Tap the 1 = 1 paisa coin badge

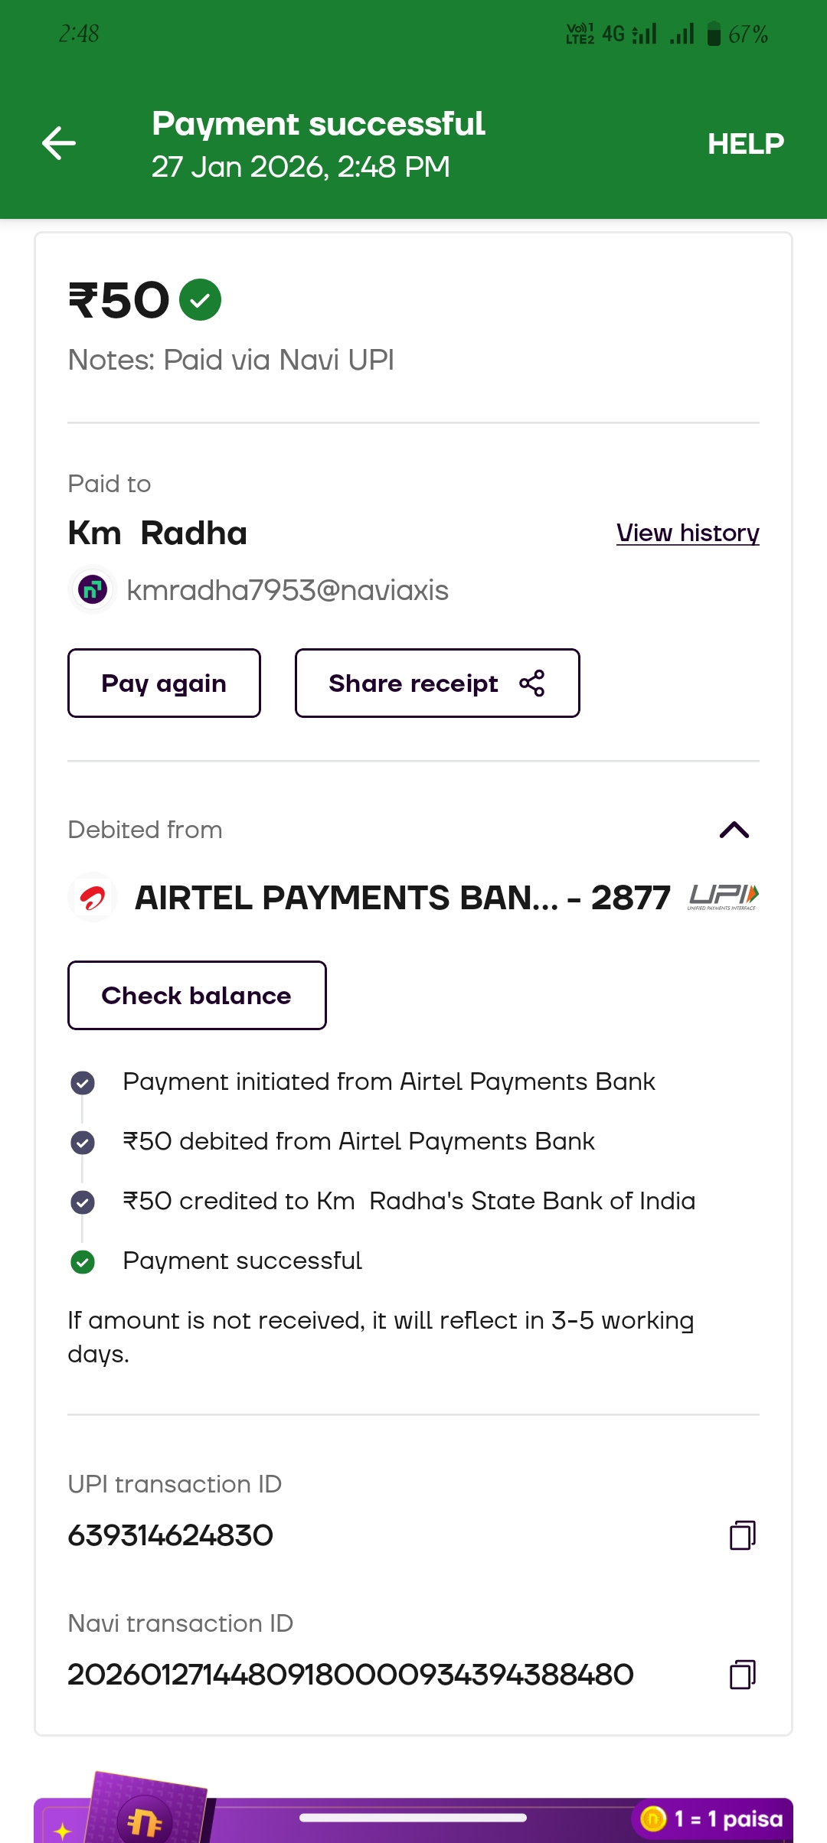712,1819
